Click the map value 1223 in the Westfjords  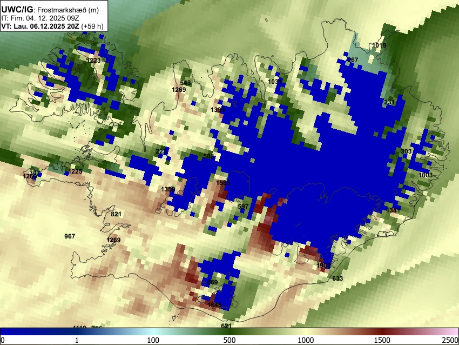(x=93, y=61)
